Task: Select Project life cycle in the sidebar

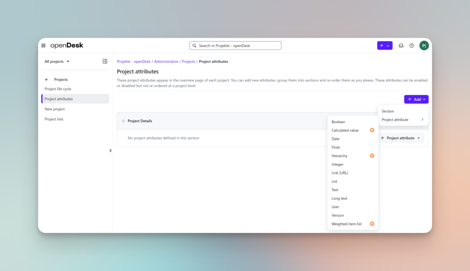Action: click(x=58, y=89)
